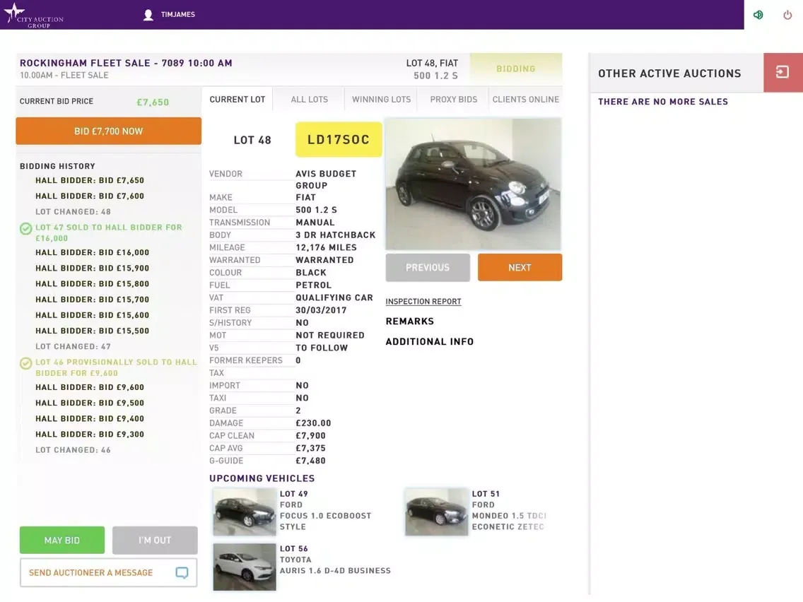The height and width of the screenshot is (602, 803).
Task: Switch to the Current Lot tab
Action: (x=237, y=100)
